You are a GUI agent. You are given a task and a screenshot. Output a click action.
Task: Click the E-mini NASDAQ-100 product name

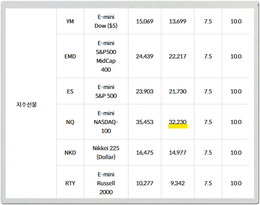[106, 122]
